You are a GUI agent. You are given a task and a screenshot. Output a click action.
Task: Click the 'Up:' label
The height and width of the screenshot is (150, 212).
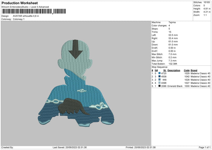(153, 41)
